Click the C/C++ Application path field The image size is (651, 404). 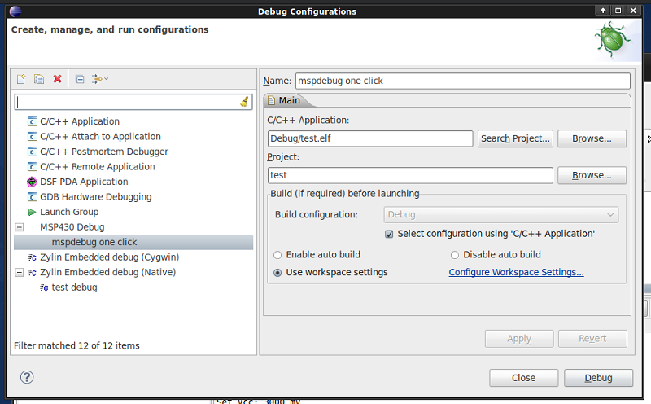click(370, 138)
